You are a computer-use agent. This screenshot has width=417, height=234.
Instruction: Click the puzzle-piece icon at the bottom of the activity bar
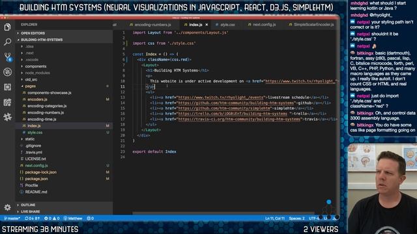[x=7, y=117]
